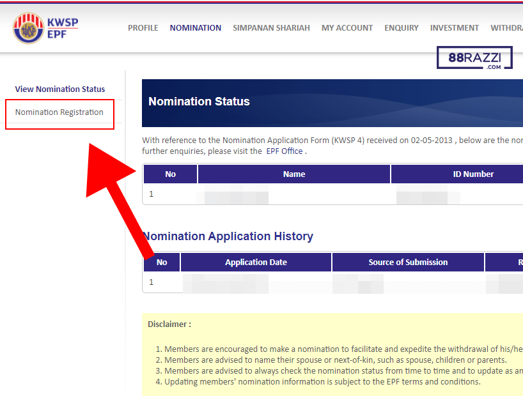Select View Nomination Status in the sidebar
Screen dimensions: 523x396
[60, 89]
